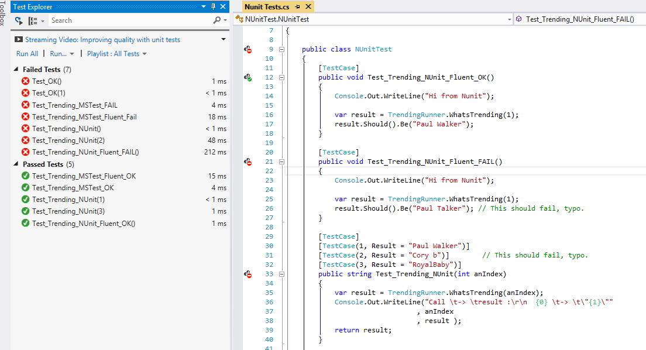
Task: Click line number 25 in the gutter
Action: pos(269,199)
